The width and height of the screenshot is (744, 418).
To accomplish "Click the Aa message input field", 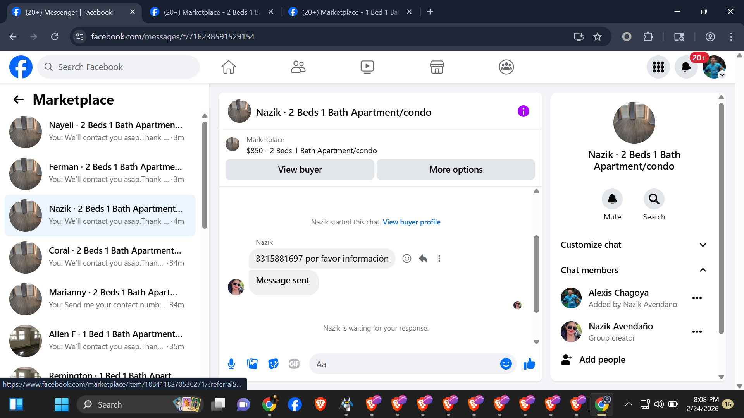I will [403, 364].
